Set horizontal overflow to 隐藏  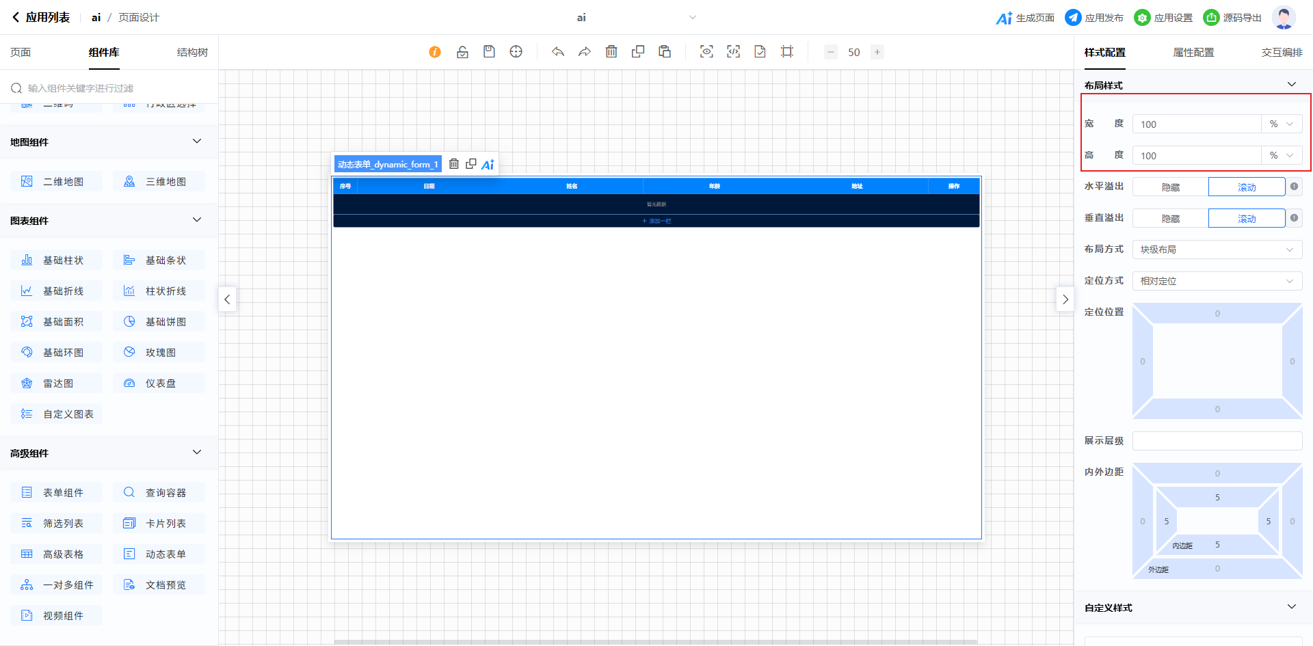[x=1170, y=187]
